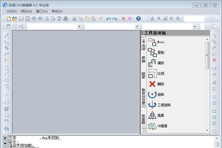Click the Redo arrow in the top toolbar
Viewport: 222px width, 148px height.
[115, 19]
